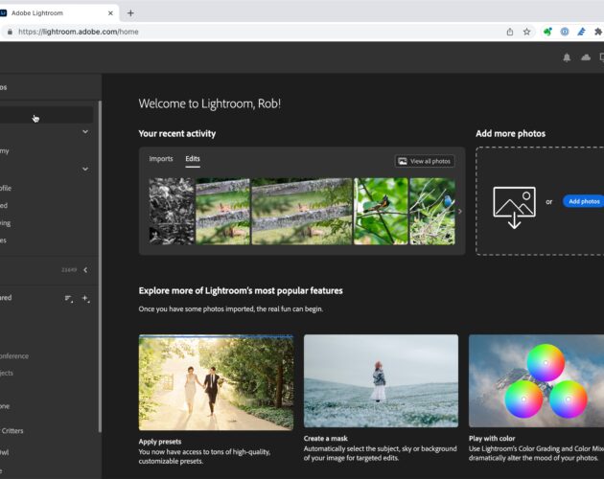Check the cloud sync status icon
Screen dimensions: 604x479
tap(586, 57)
